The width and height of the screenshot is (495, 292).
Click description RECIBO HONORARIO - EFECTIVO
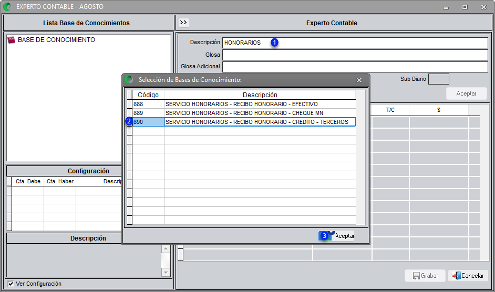click(260, 104)
